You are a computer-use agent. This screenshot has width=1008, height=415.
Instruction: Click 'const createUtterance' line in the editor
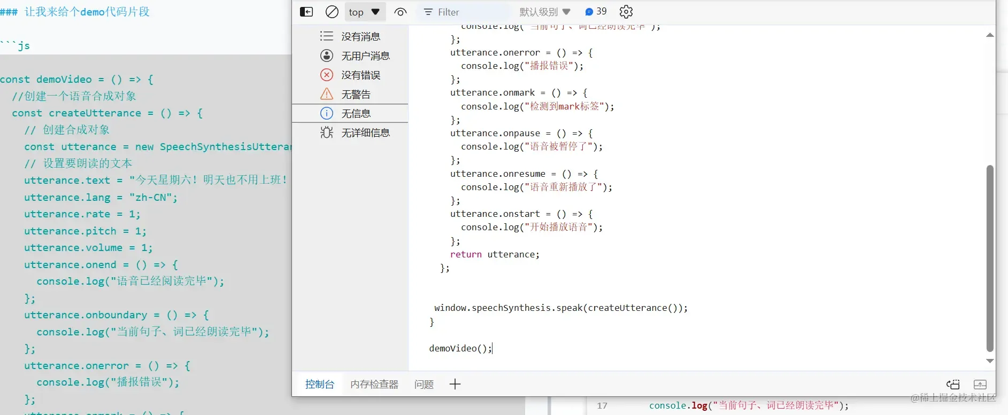tap(107, 113)
